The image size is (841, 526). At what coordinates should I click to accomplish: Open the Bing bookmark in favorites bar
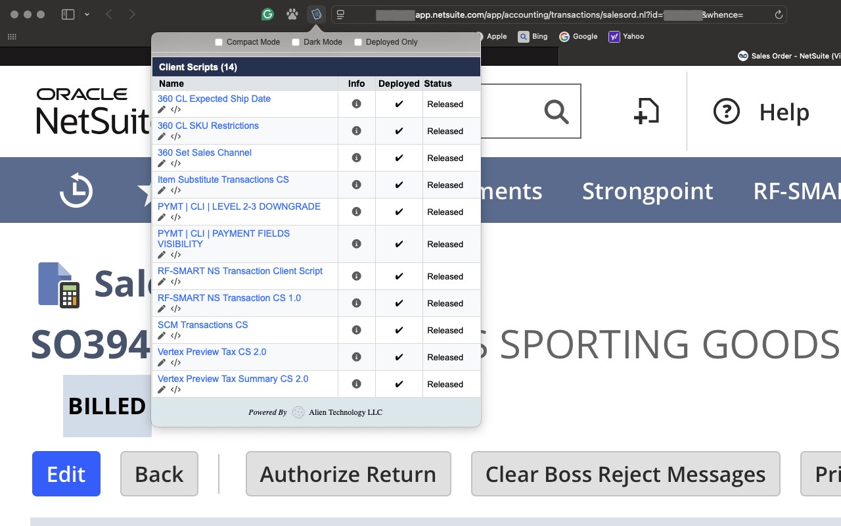[533, 37]
